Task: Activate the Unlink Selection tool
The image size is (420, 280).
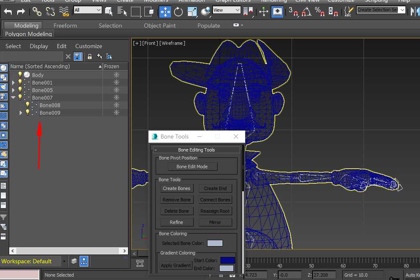Action: [x=50, y=12]
